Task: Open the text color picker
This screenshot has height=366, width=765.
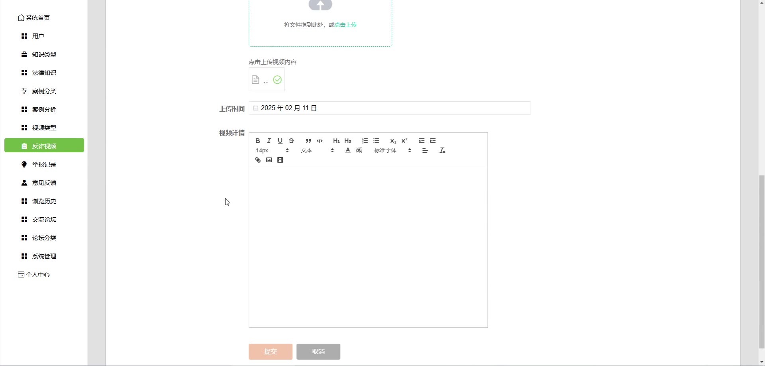Action: coord(348,150)
